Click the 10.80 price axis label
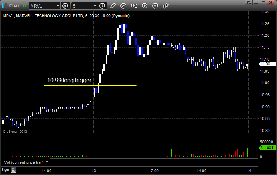The width and height of the screenshot is (277, 175). [265, 131]
